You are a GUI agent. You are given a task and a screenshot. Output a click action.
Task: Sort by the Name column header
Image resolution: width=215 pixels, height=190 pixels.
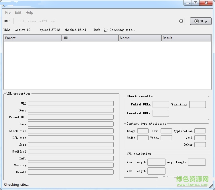pos(140,38)
